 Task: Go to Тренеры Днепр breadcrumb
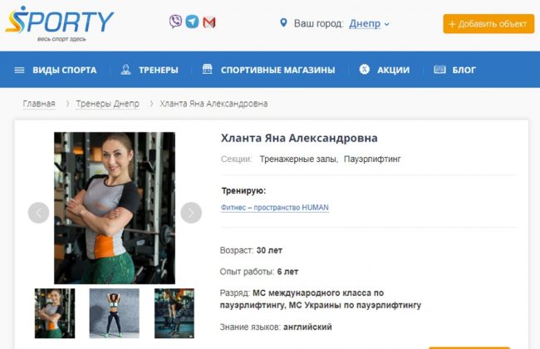(107, 103)
